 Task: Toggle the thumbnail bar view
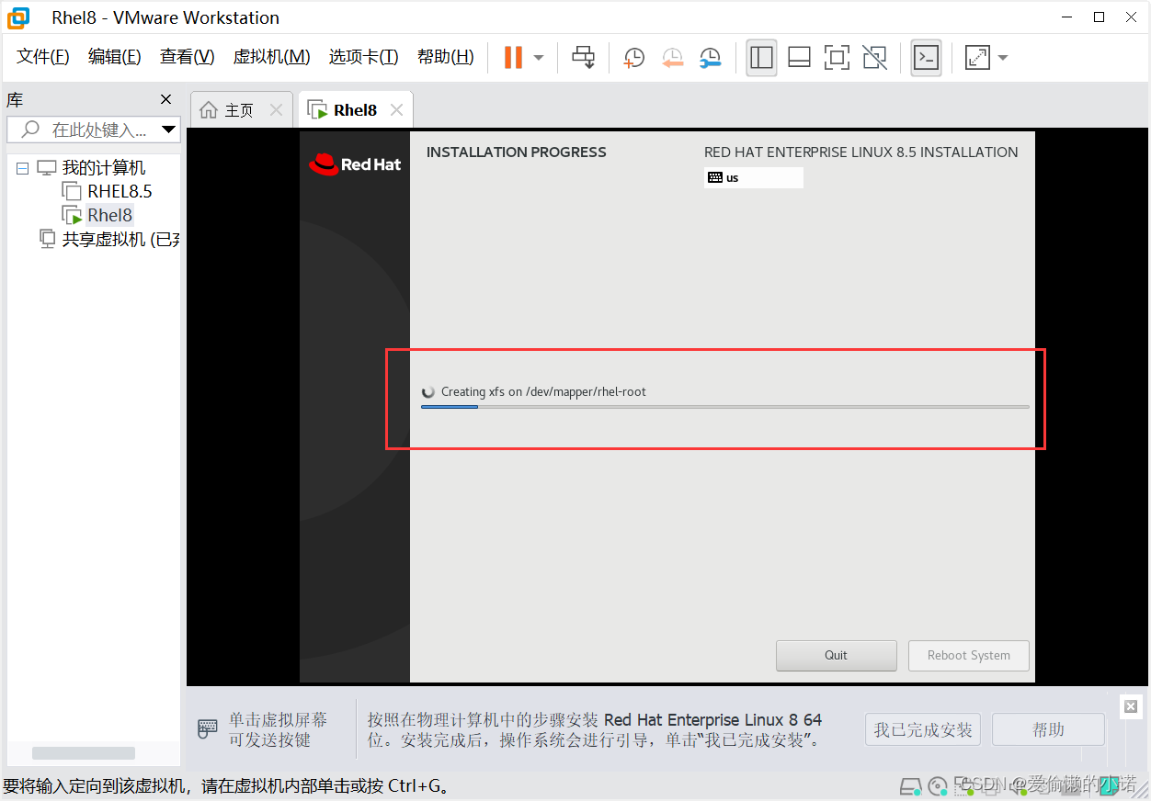799,58
